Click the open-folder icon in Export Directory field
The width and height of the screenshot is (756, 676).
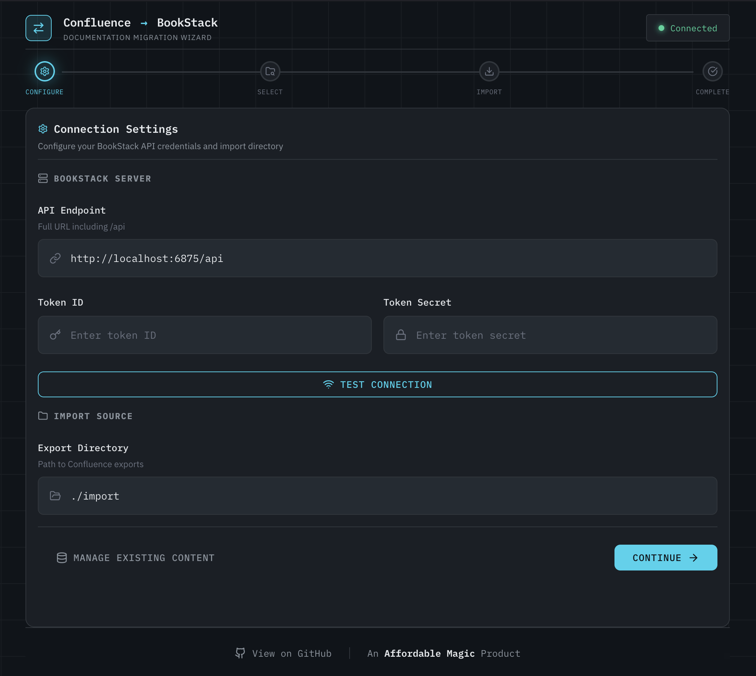[55, 496]
